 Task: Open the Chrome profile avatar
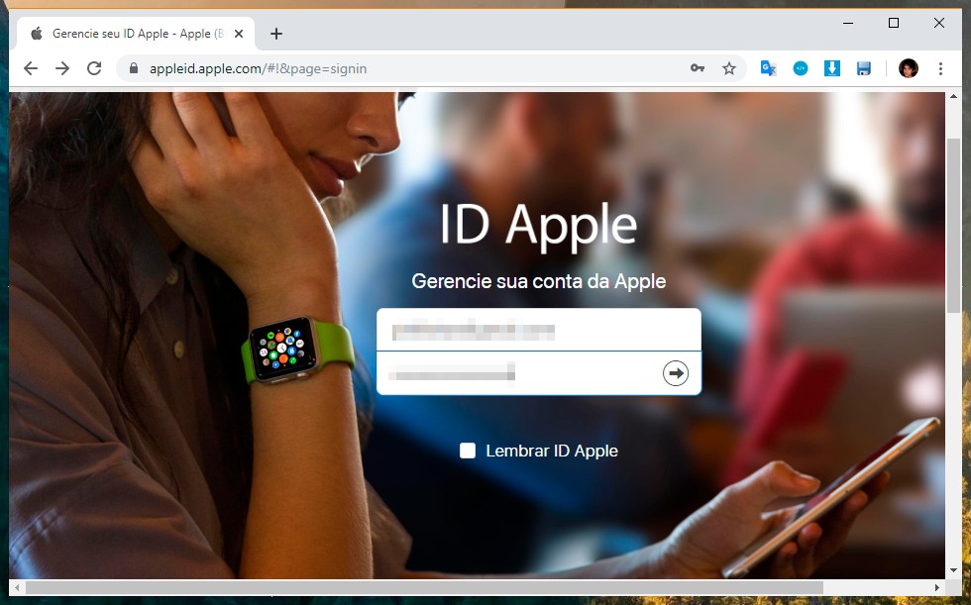point(908,68)
